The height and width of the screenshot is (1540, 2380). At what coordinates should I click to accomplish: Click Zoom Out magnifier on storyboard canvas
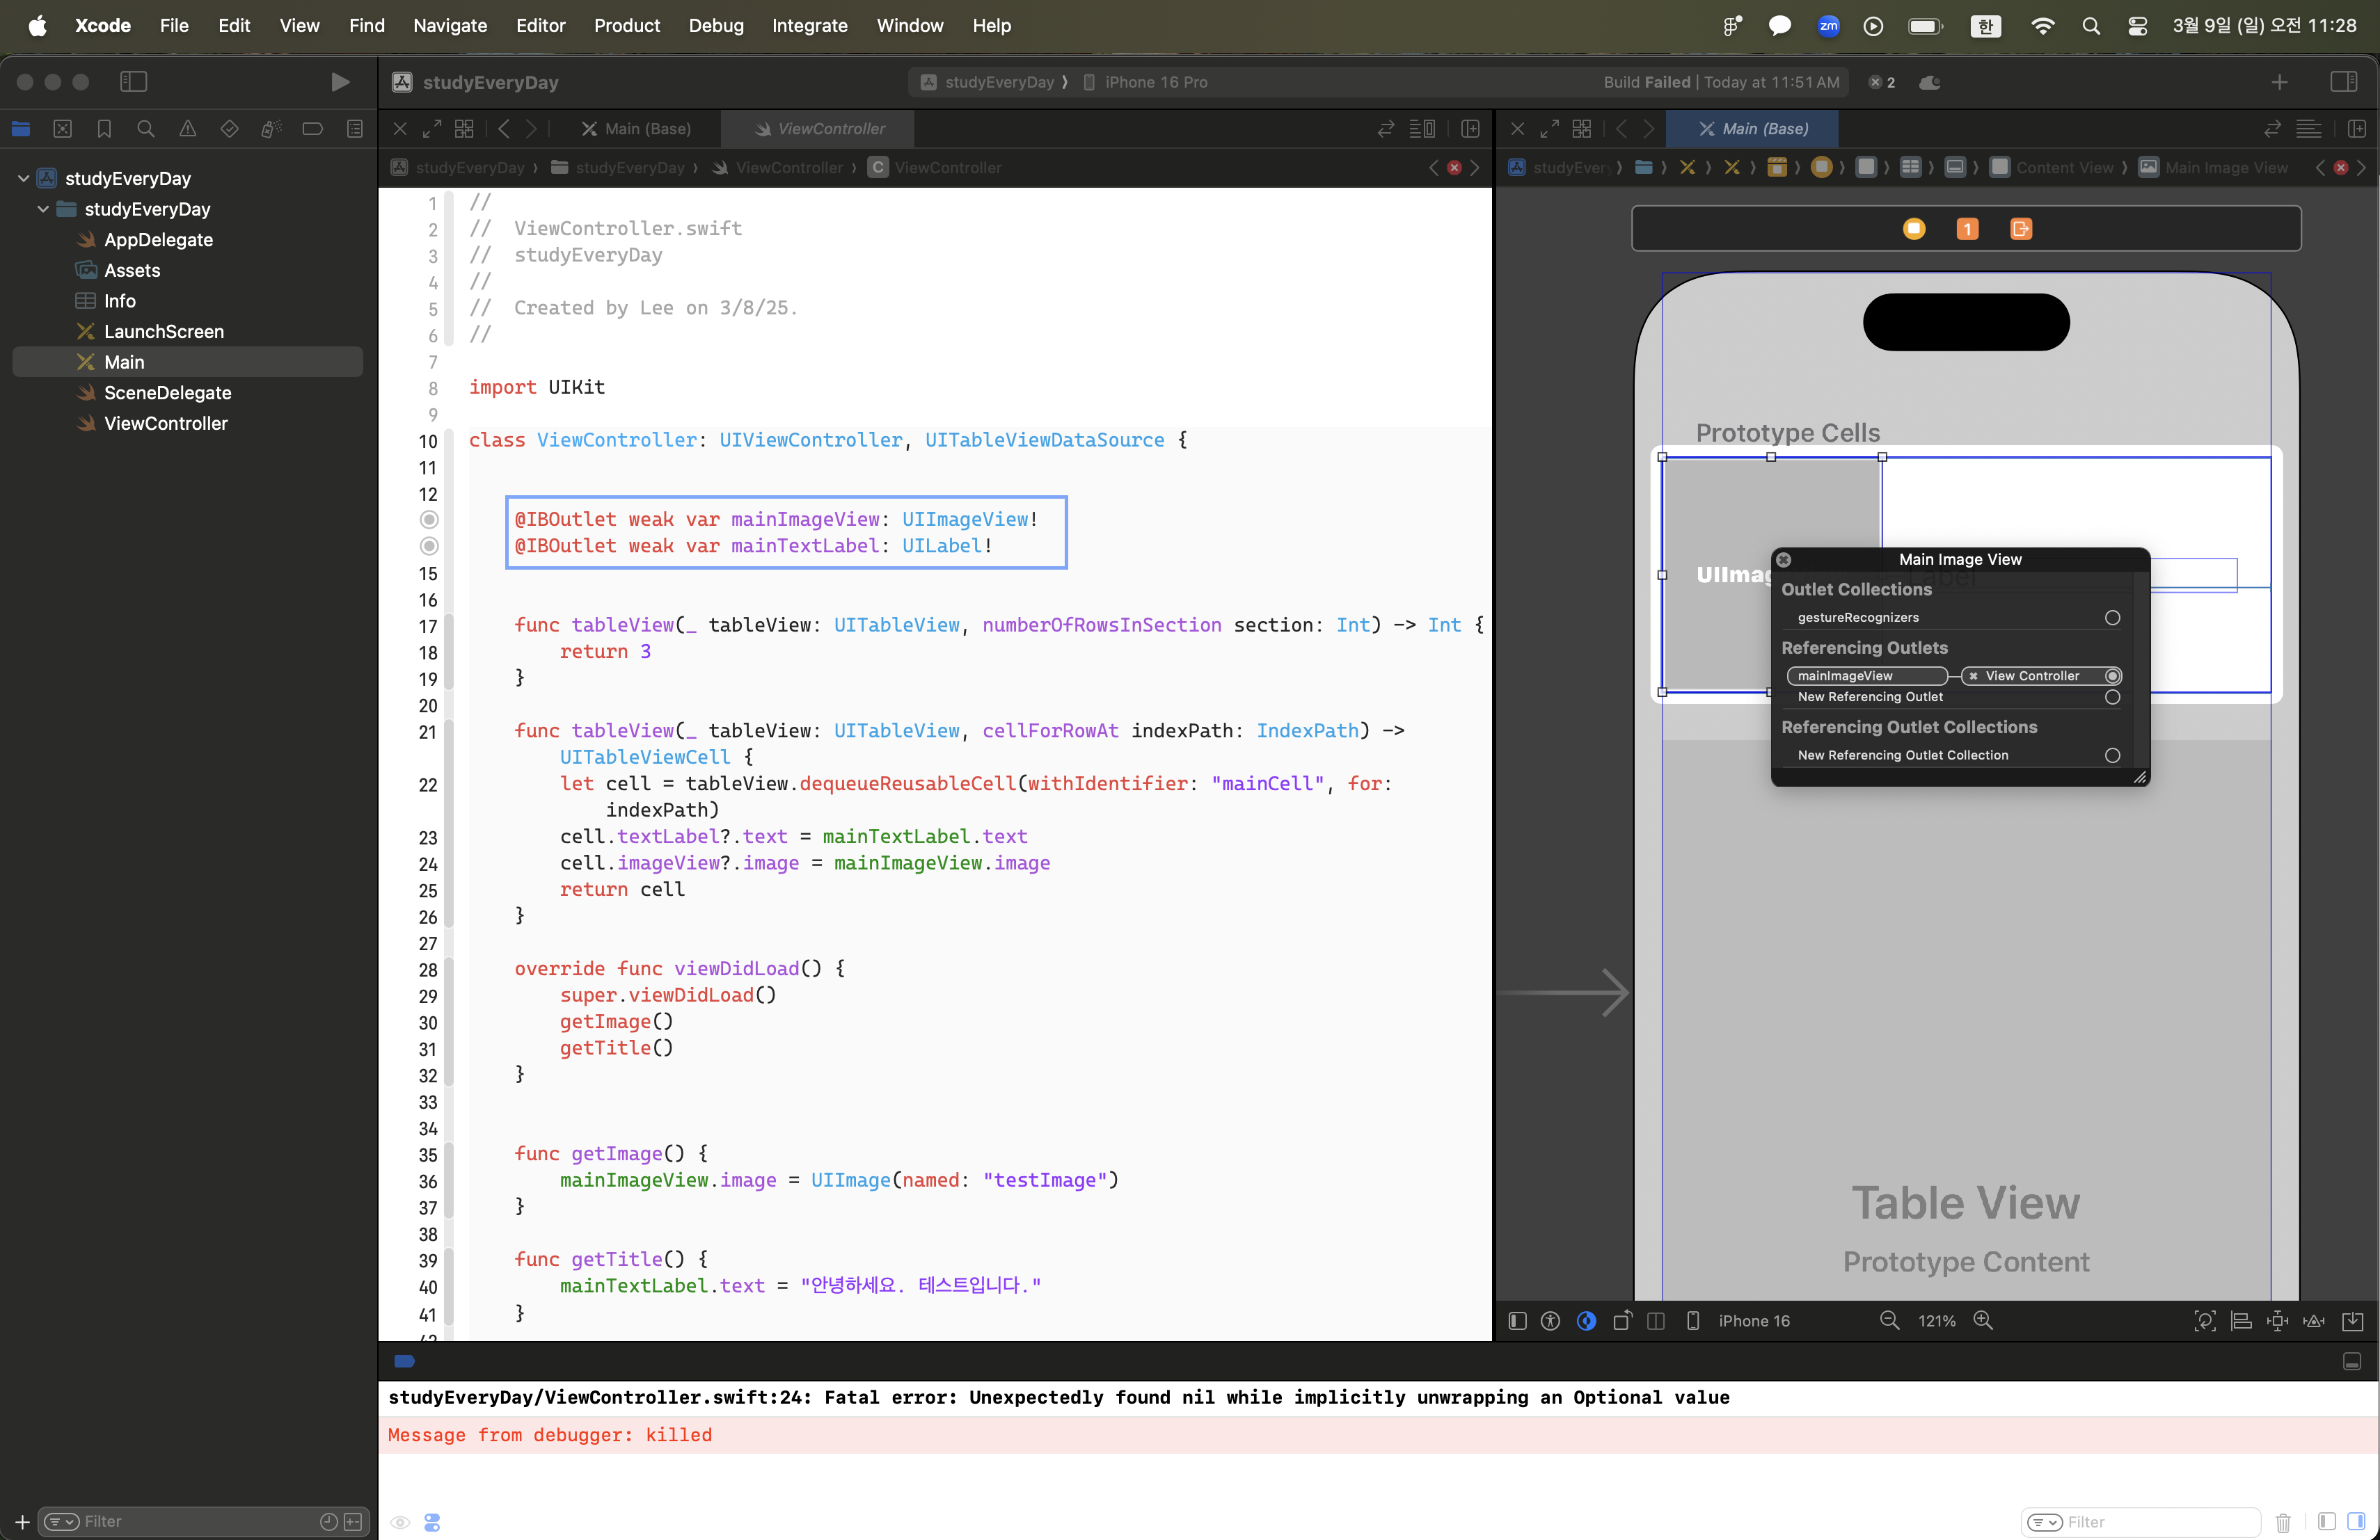1889,1320
